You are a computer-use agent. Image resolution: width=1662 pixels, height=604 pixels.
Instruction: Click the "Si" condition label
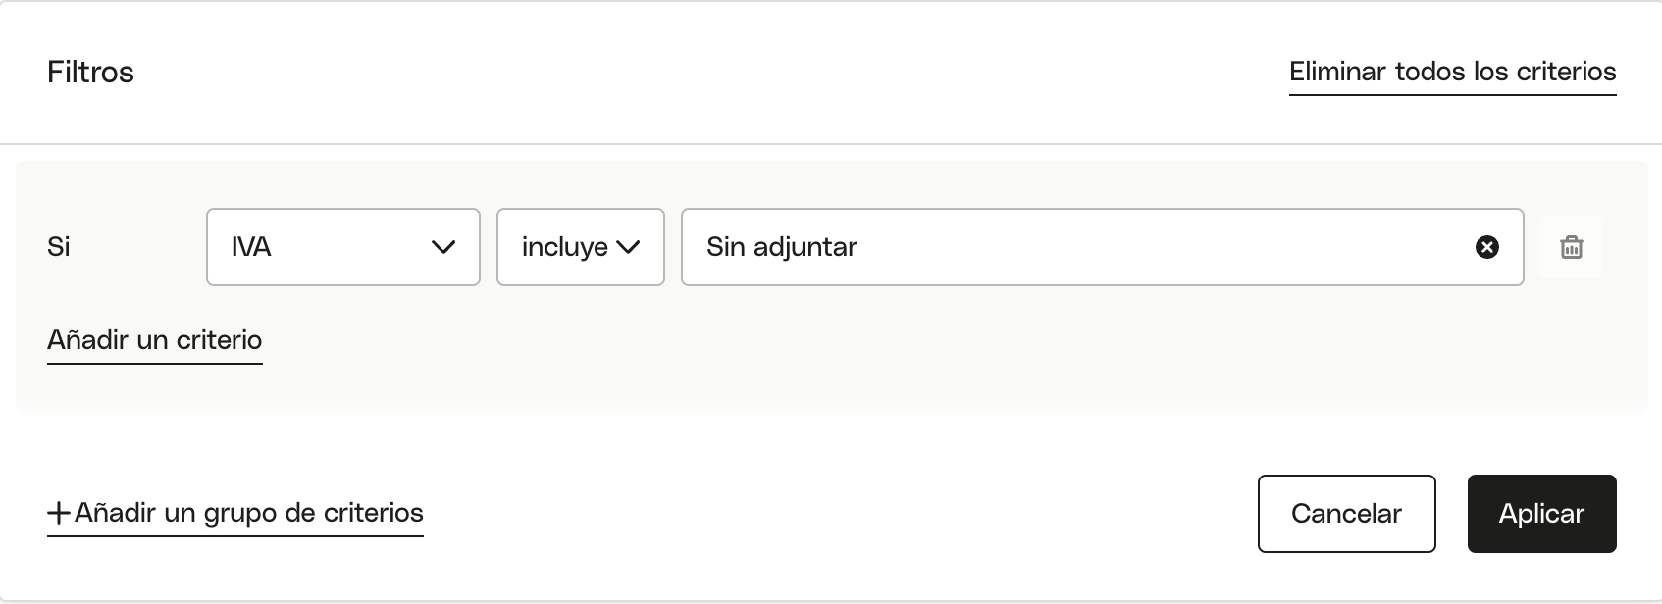[59, 247]
